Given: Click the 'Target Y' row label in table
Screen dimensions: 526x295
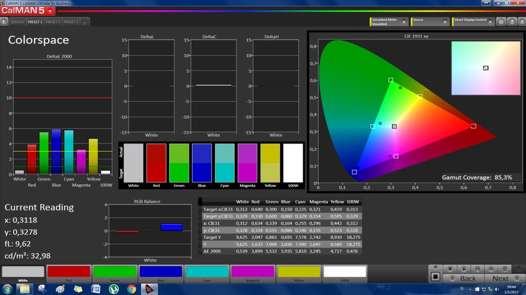Looking at the screenshot, I should (212, 237).
